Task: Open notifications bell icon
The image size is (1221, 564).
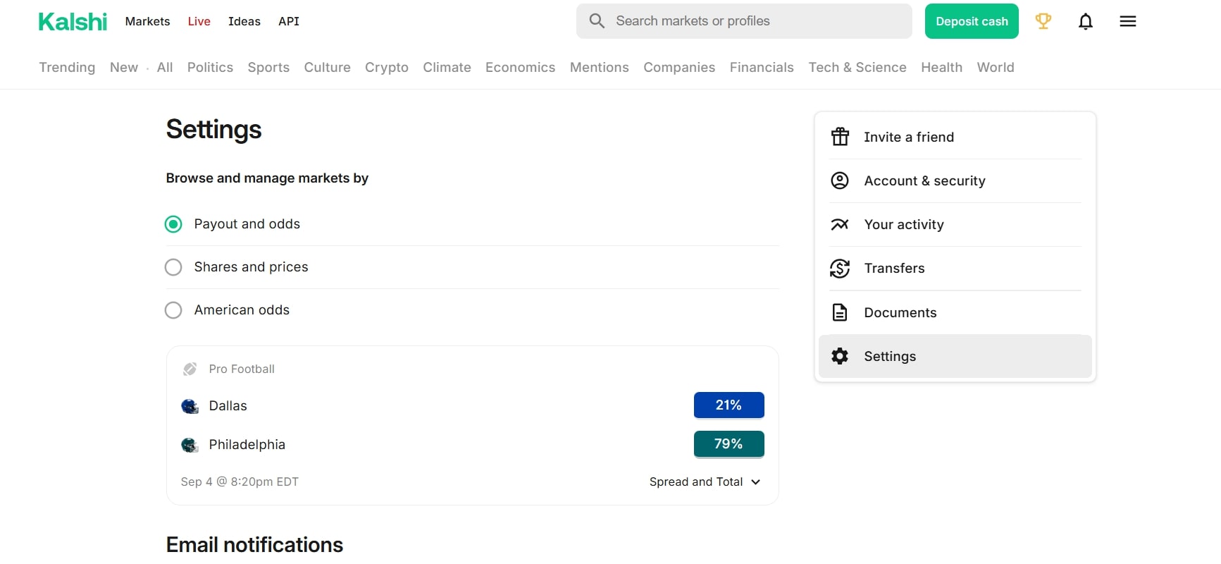Action: (x=1086, y=21)
